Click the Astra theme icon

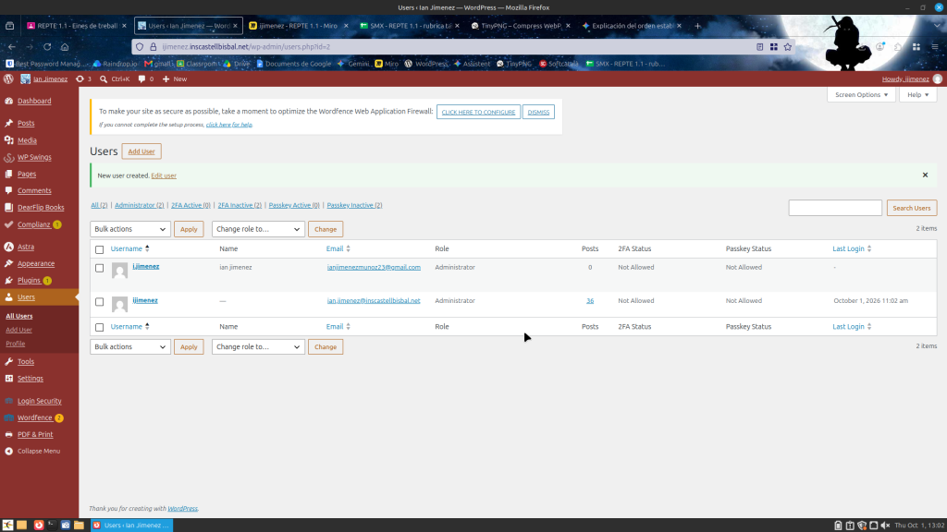point(9,247)
